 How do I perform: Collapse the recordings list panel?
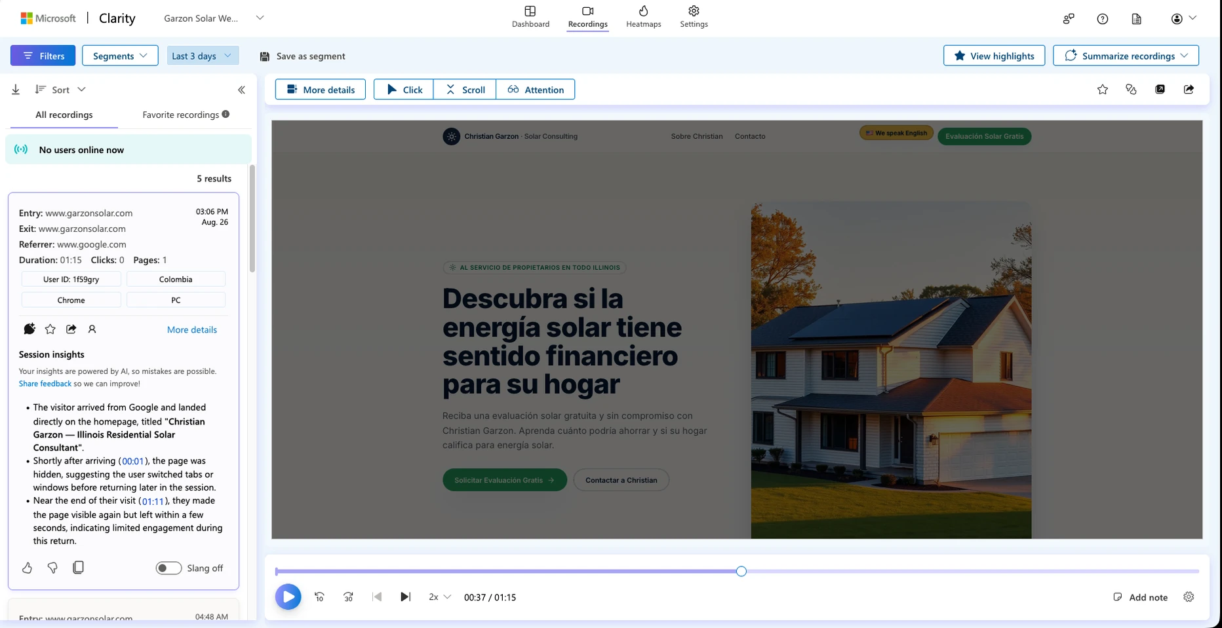click(241, 90)
